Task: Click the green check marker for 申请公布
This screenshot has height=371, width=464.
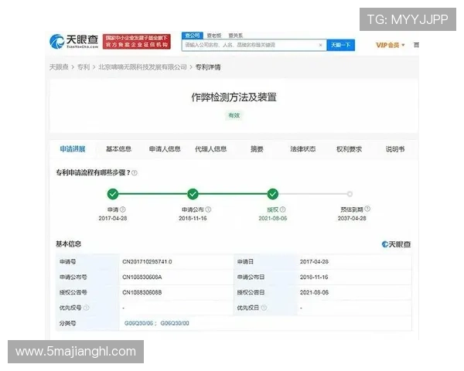Action: click(x=193, y=194)
